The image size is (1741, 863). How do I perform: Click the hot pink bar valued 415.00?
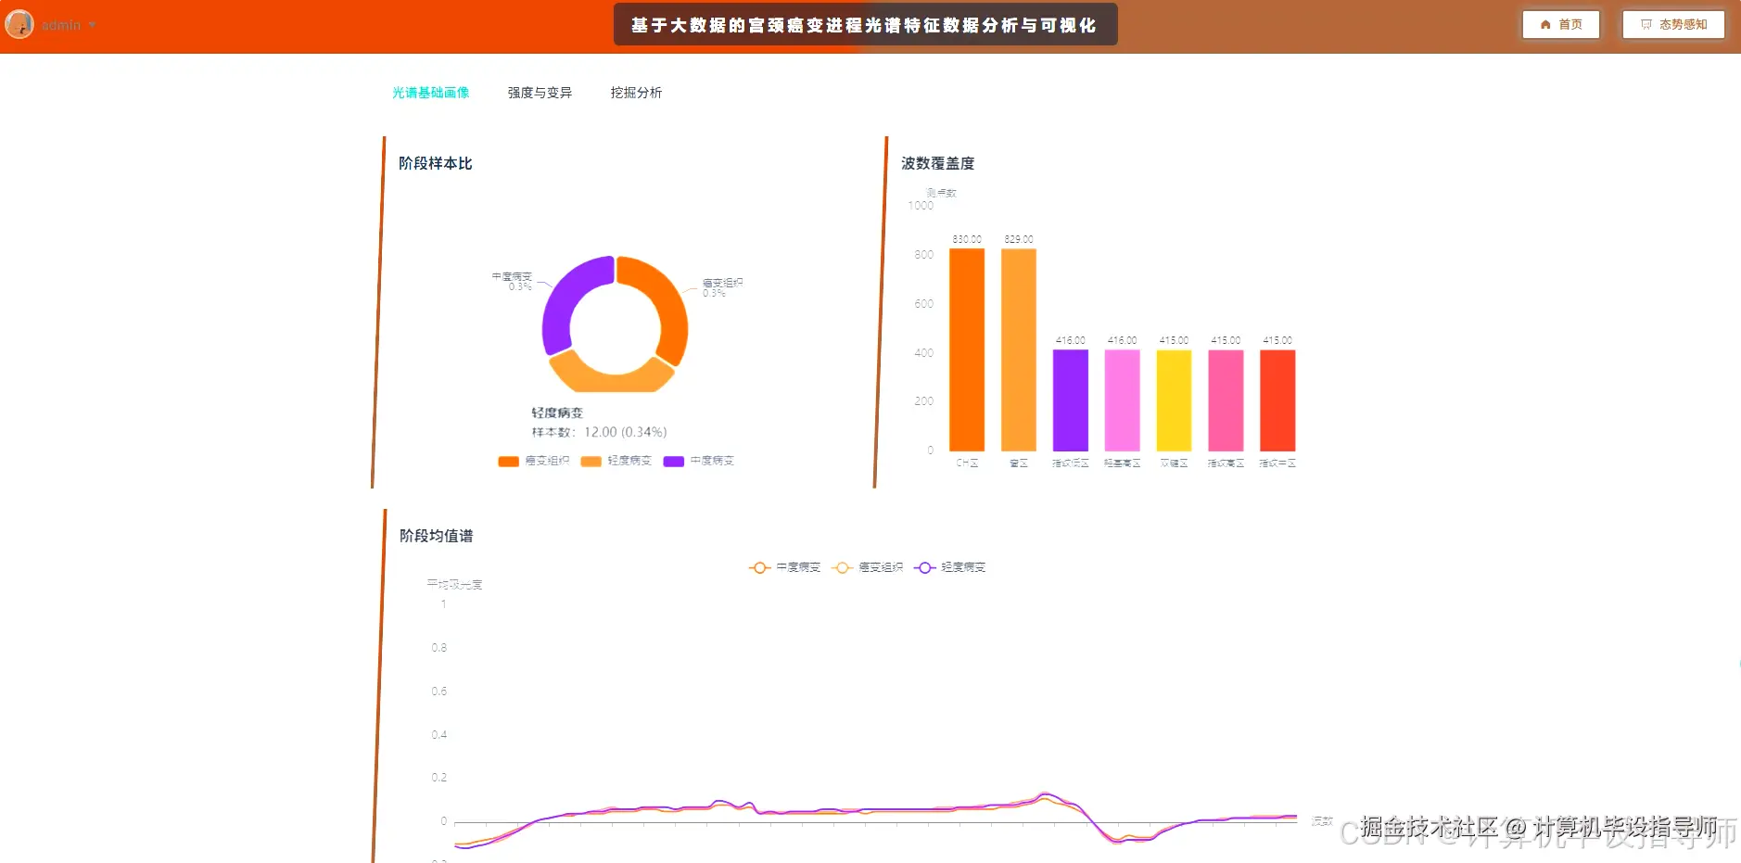pyautogui.click(x=1226, y=400)
